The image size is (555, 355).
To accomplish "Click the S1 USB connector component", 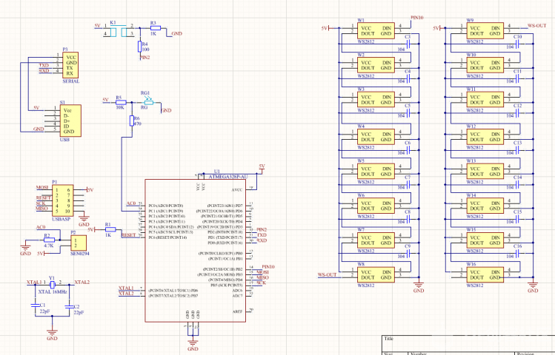I will pyautogui.click(x=70, y=121).
